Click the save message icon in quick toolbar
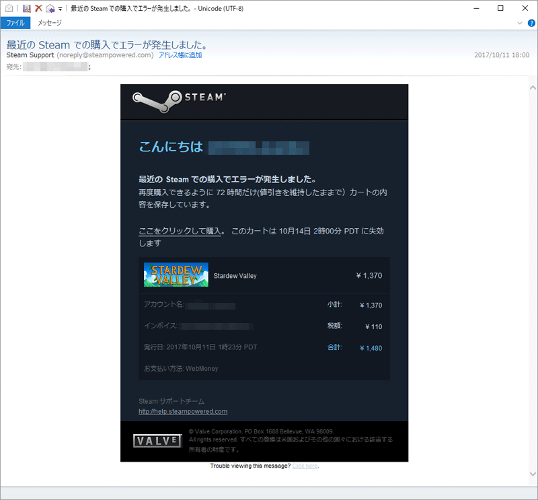Screen dimensions: 538x500 (27, 8)
